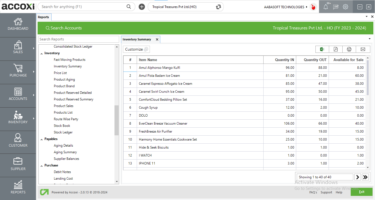Open the notifications bell icon

click(x=326, y=7)
